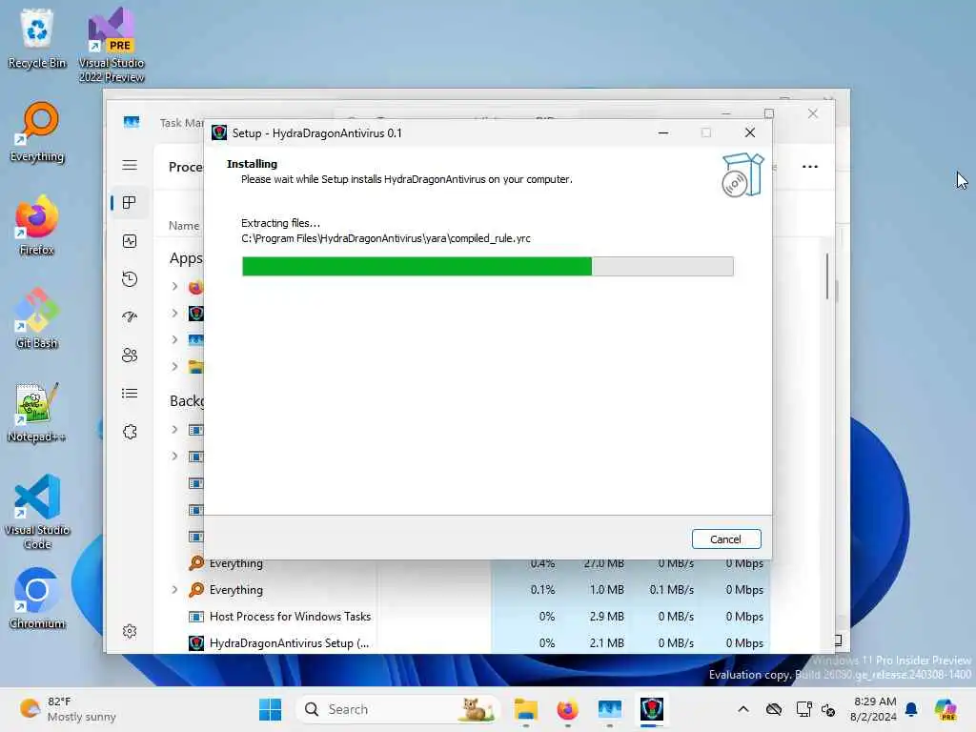Open Visual Studio 2022 Preview shortcut
The width and height of the screenshot is (976, 732).
click(x=112, y=45)
